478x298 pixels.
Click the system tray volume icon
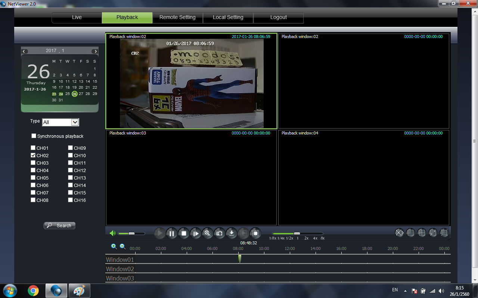coord(441,291)
